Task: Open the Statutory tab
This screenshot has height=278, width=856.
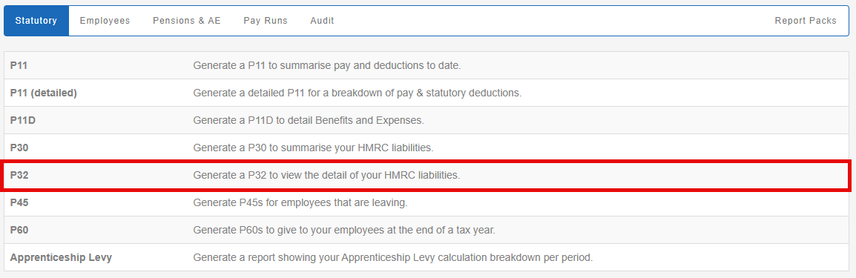Action: click(36, 21)
